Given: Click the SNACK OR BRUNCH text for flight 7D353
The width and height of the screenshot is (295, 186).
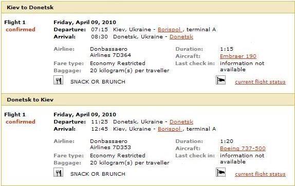Looking at the screenshot, I should [x=98, y=174].
